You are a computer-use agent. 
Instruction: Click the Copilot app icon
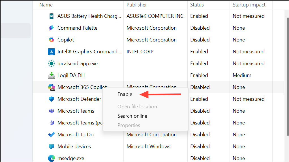pos(52,40)
